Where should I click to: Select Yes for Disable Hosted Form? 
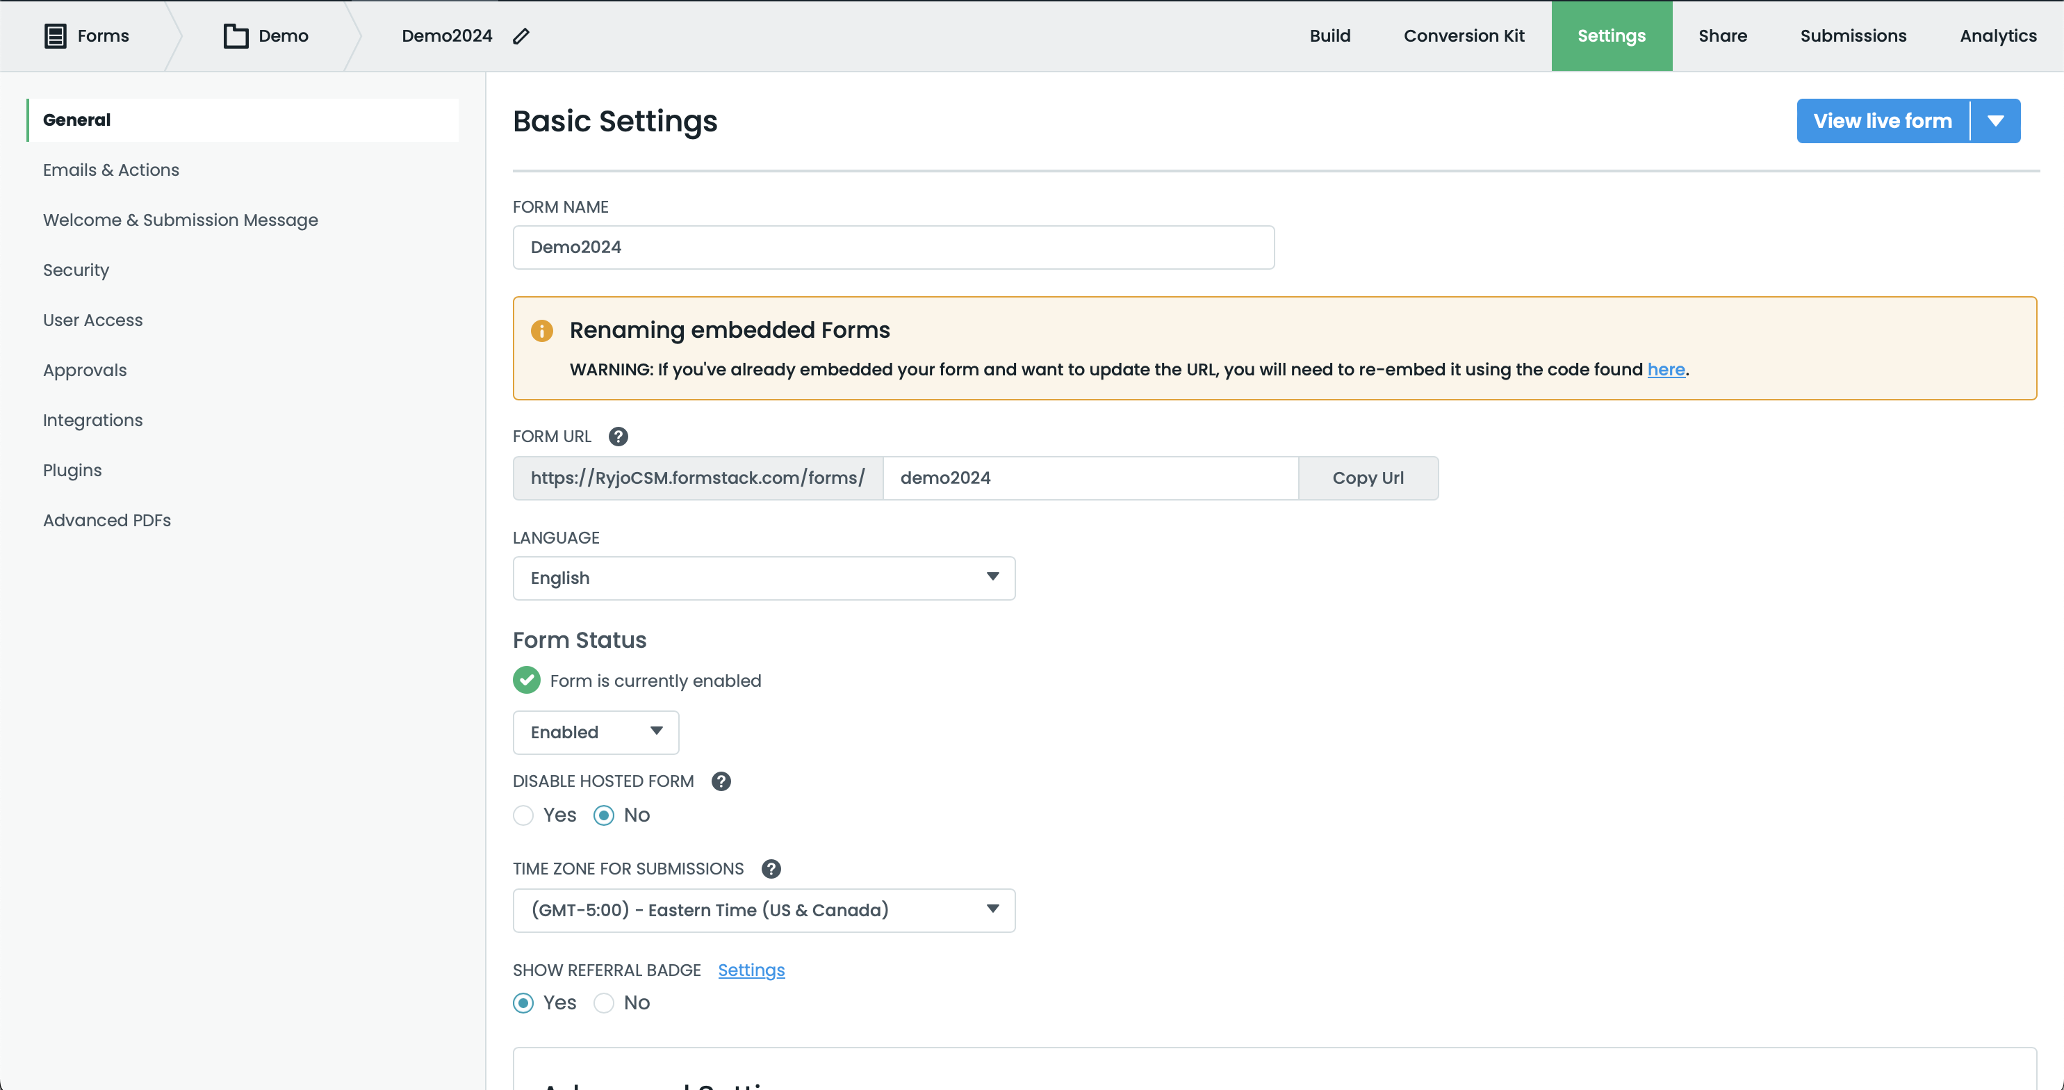pos(523,815)
